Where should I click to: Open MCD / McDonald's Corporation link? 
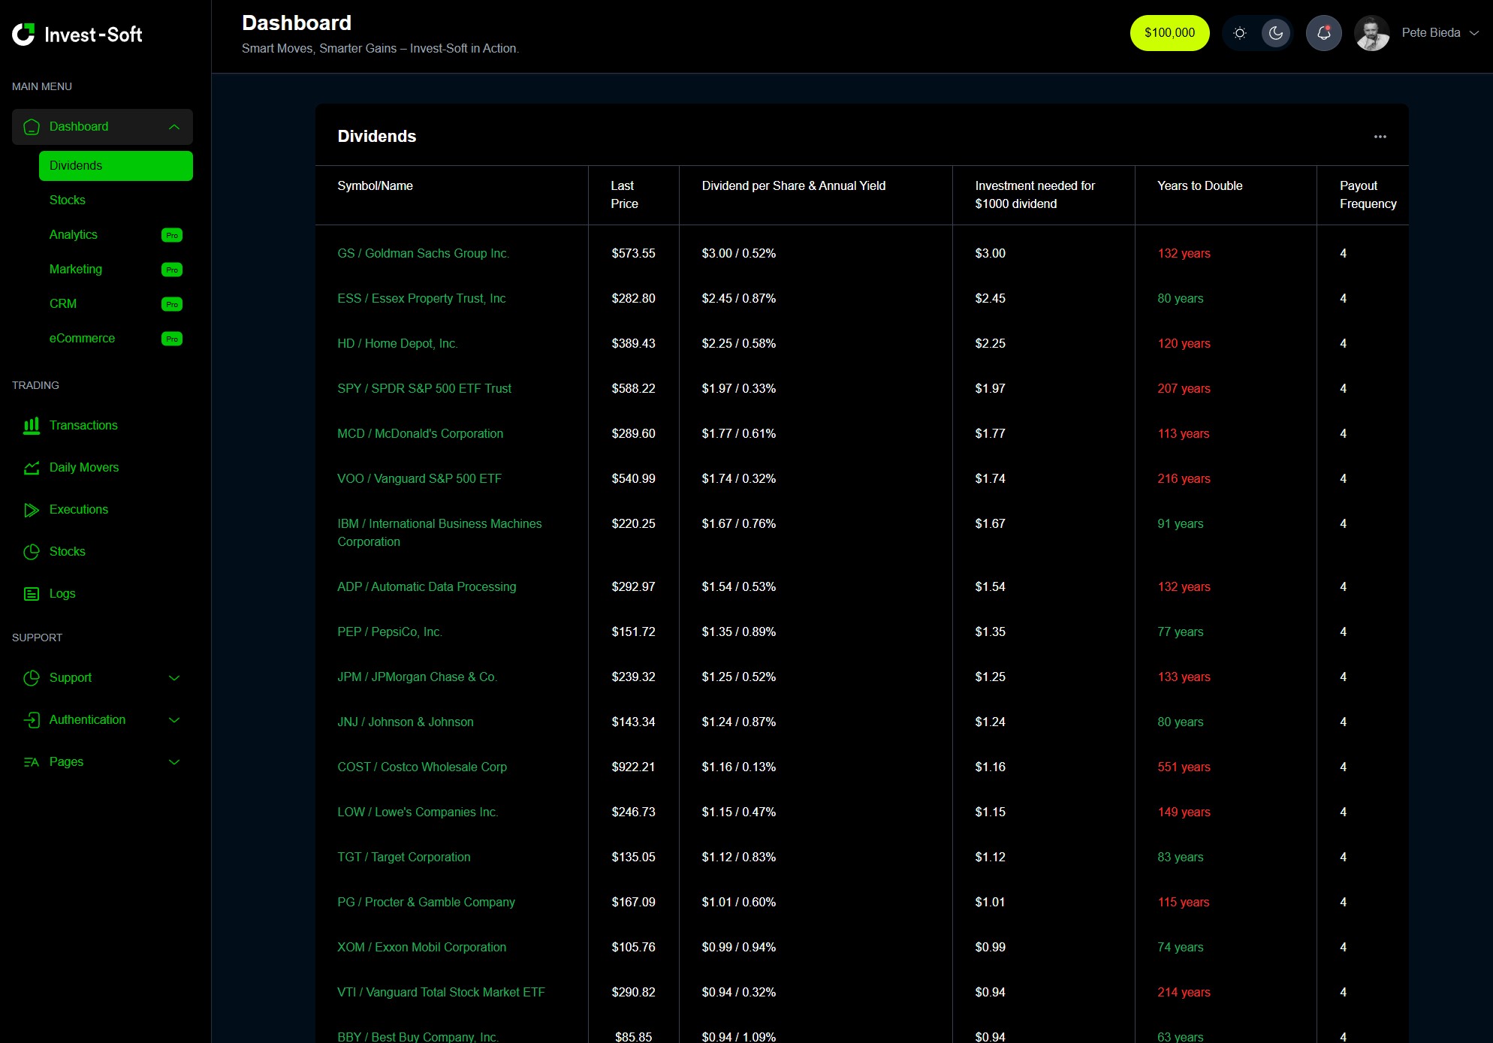tap(420, 434)
